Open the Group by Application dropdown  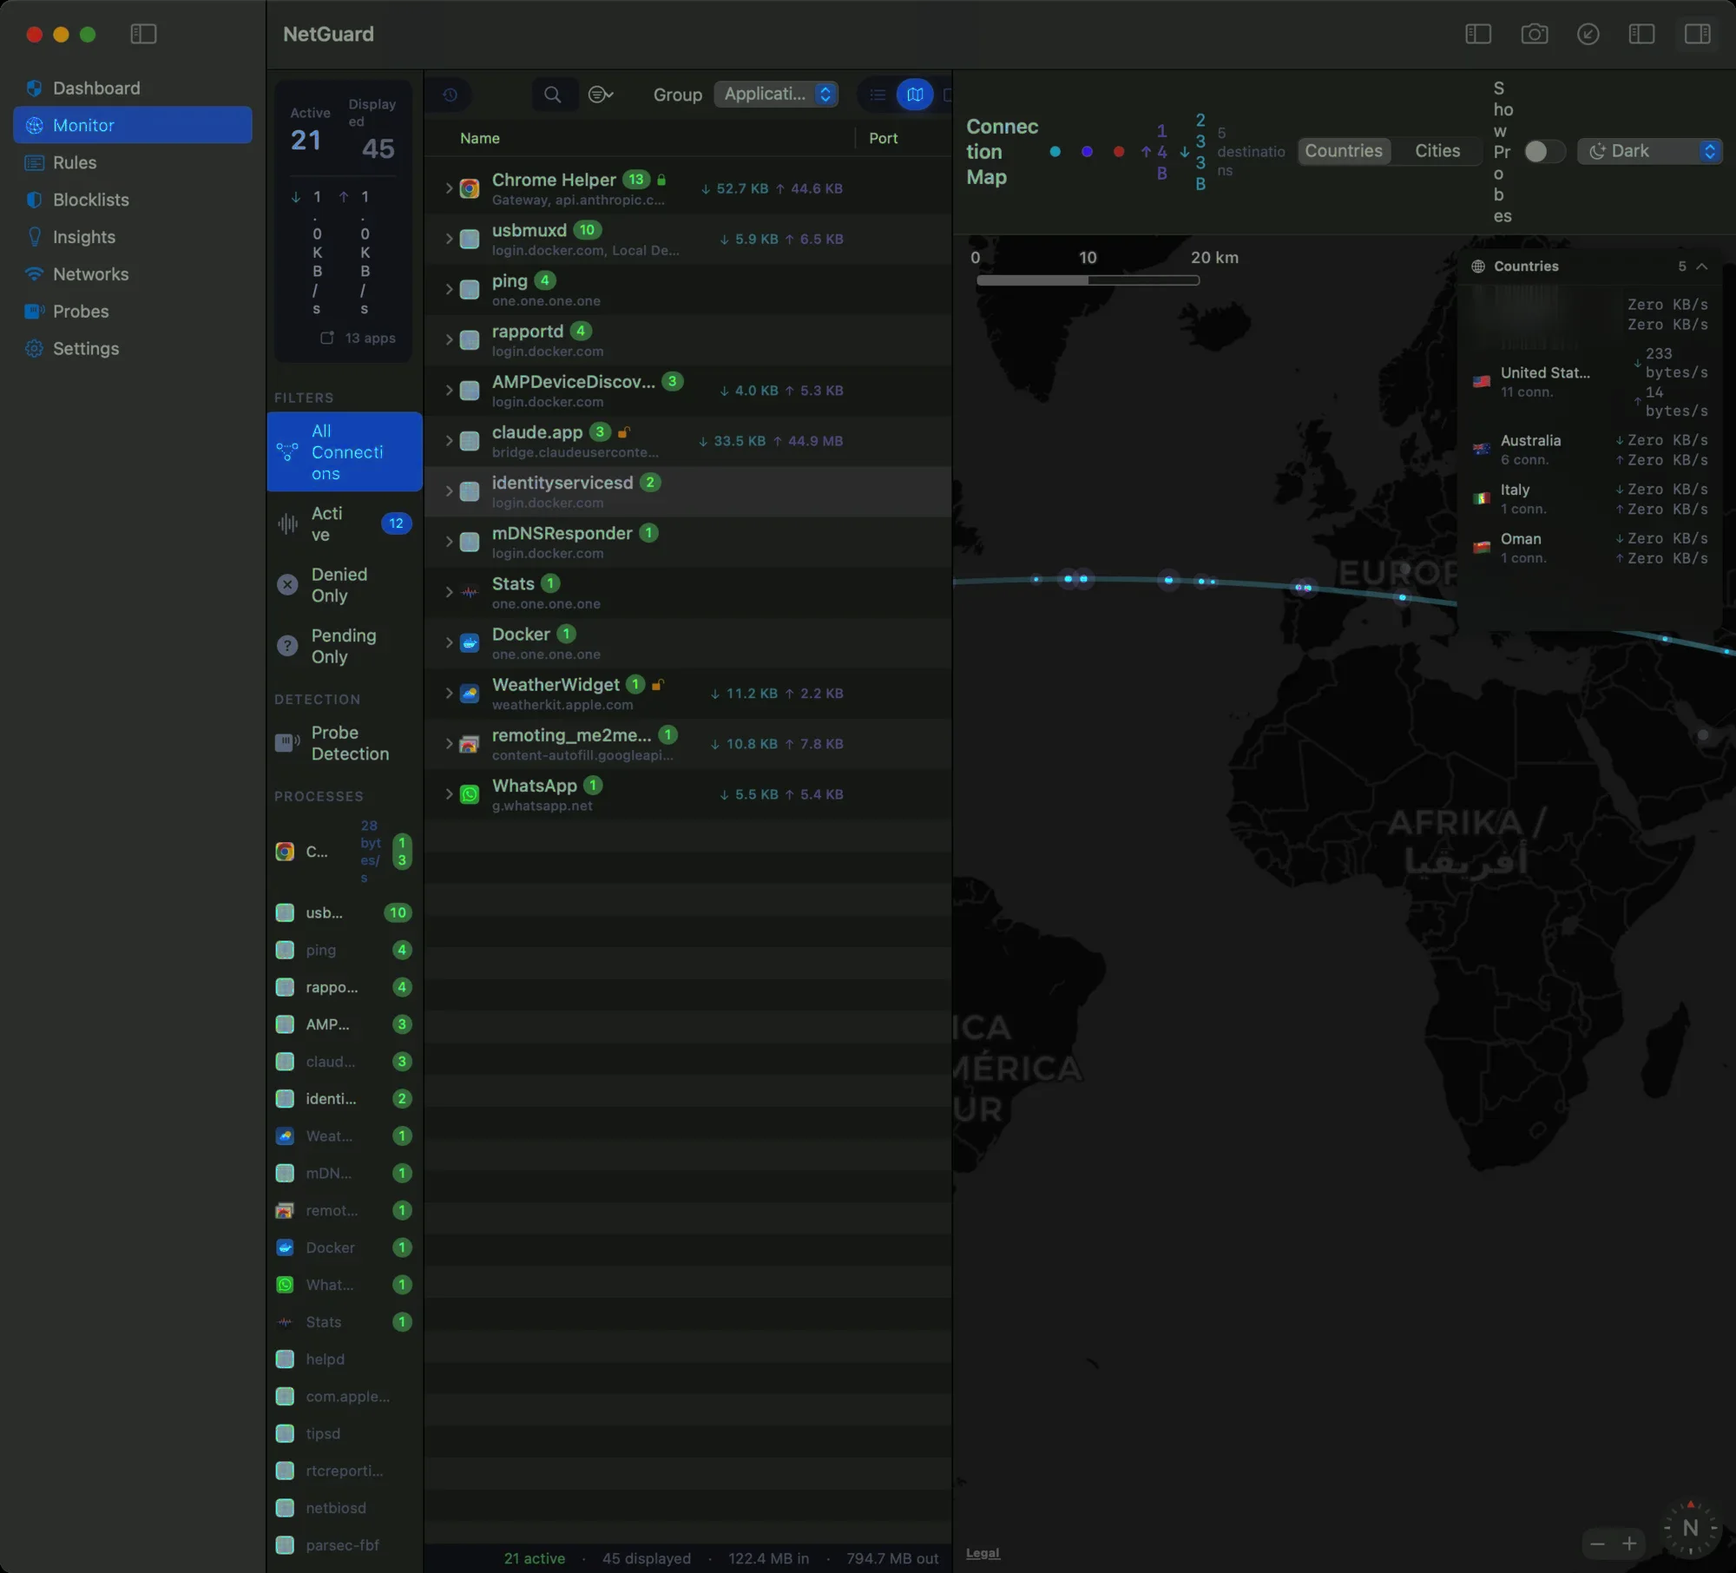tap(776, 94)
